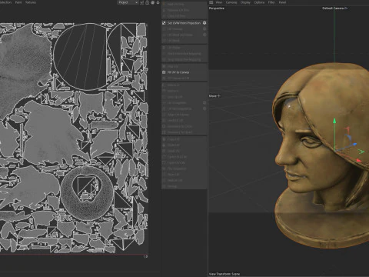Screen dimensions: 369x277
Task: Click the Set UVW from Projection icon
Action: (164, 23)
